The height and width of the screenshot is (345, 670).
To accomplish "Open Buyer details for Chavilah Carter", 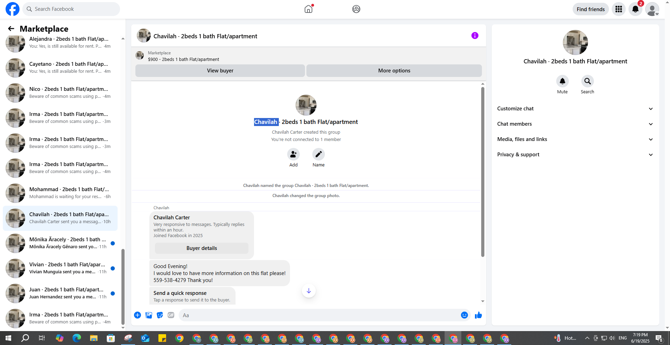I will [202, 248].
